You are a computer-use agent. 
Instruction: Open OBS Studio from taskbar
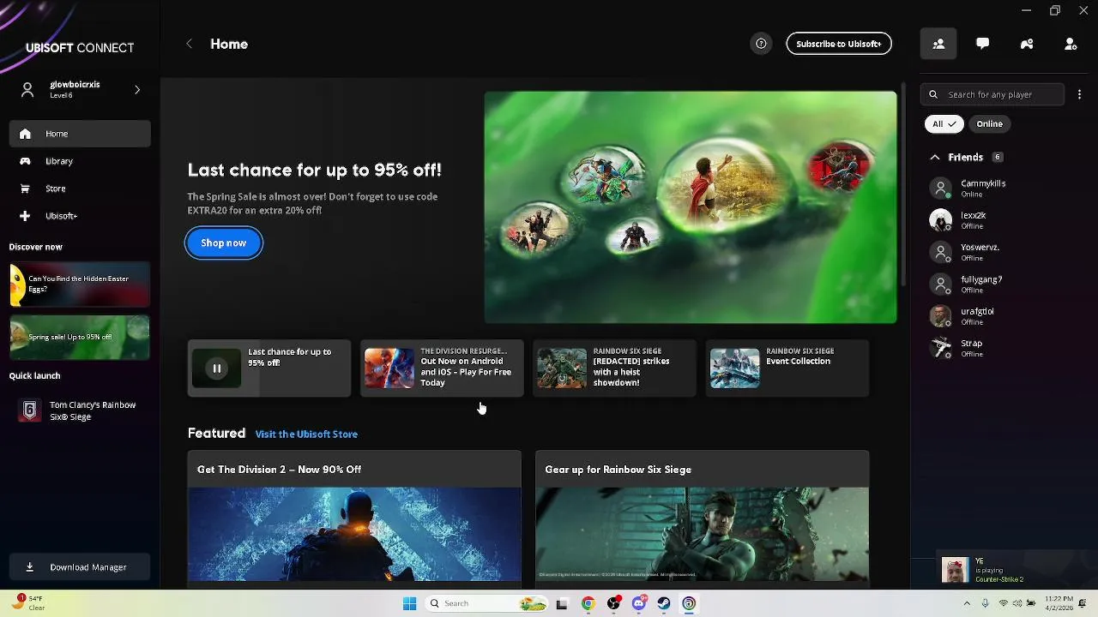(613, 603)
